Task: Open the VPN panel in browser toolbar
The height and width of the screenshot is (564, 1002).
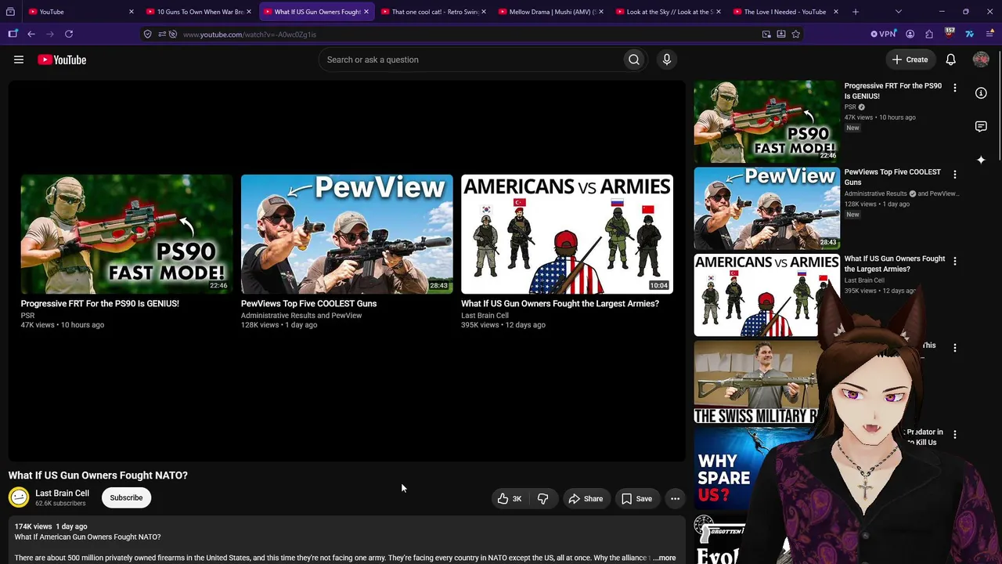Action: point(884,34)
